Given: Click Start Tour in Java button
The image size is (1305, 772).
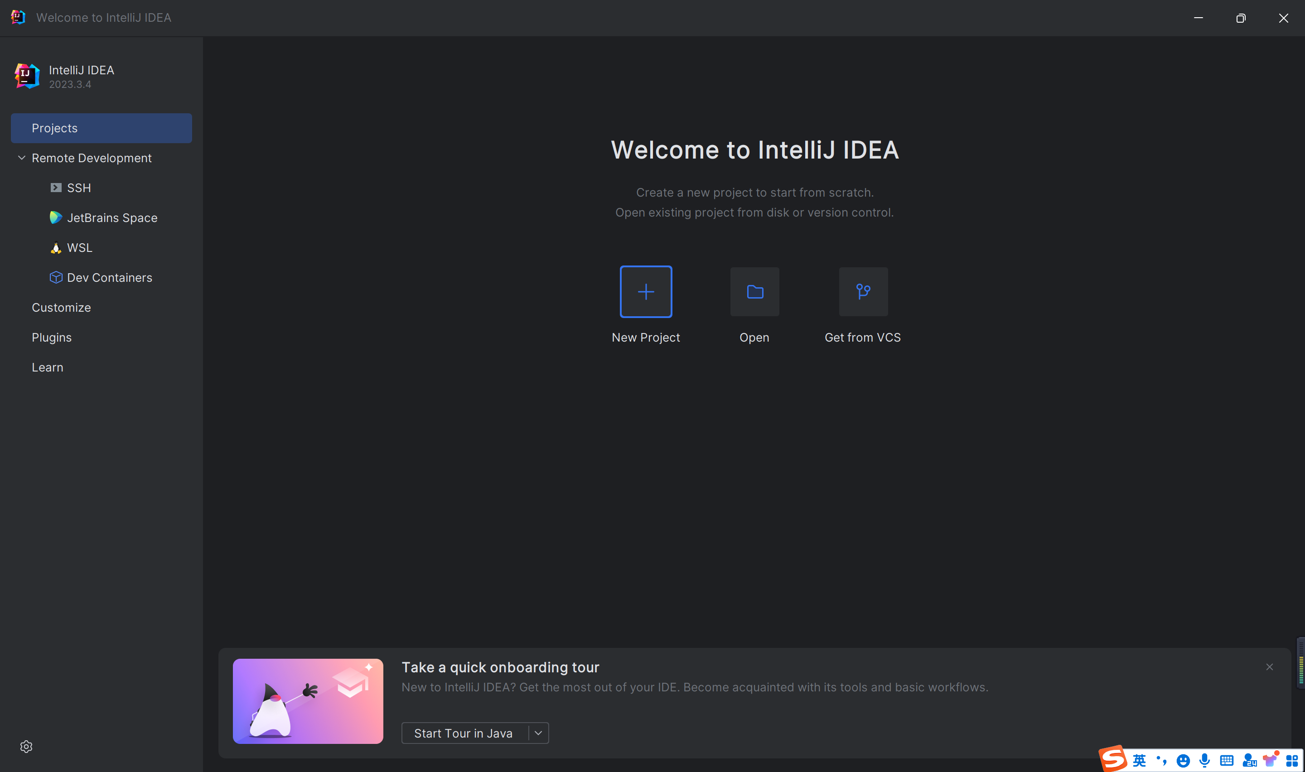Looking at the screenshot, I should click(x=464, y=733).
